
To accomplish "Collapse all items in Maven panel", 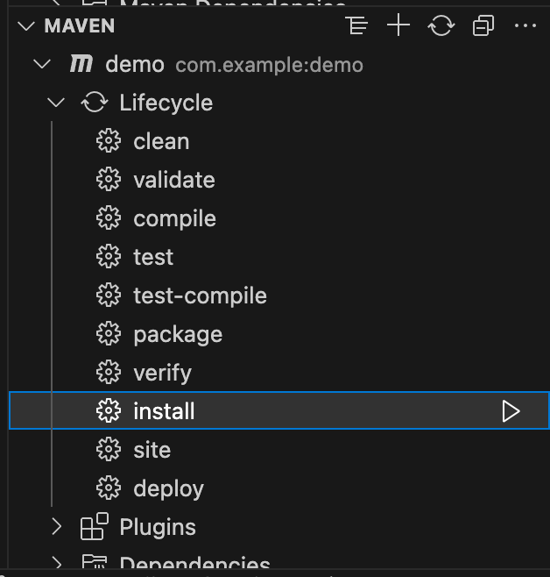I will tap(483, 26).
